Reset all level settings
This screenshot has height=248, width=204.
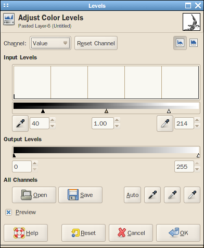click(x=83, y=233)
